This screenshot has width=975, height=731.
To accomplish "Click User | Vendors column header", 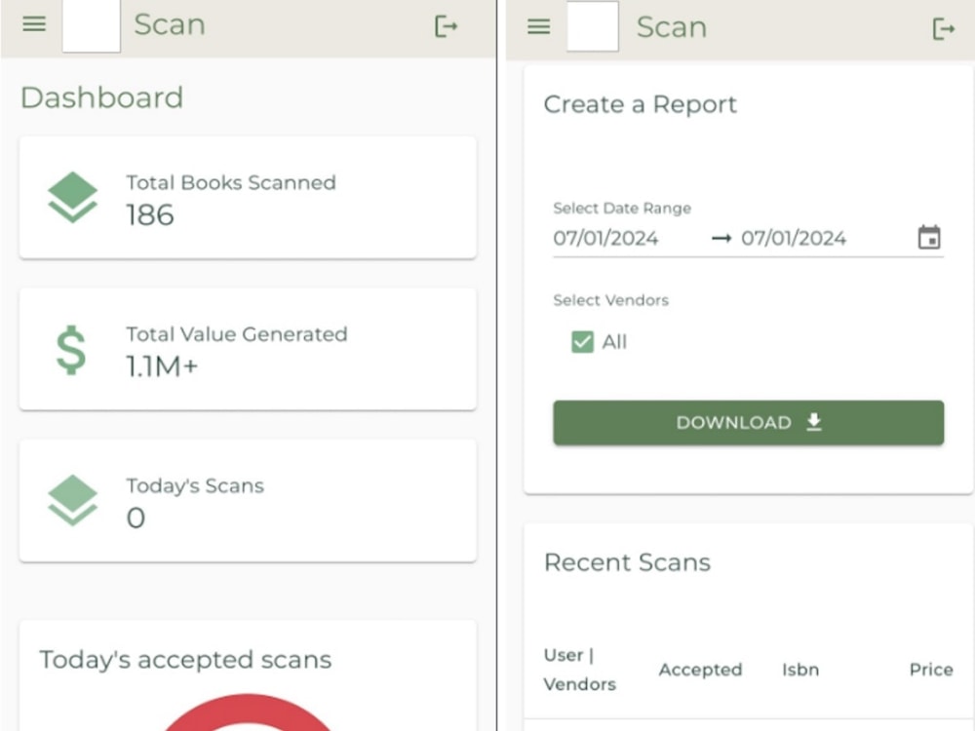I will pyautogui.click(x=579, y=670).
